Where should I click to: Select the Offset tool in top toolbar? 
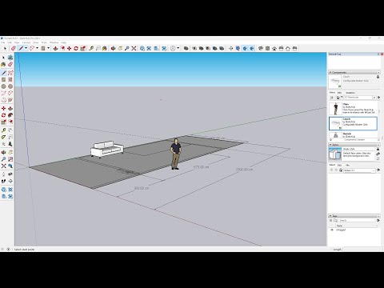[62, 48]
